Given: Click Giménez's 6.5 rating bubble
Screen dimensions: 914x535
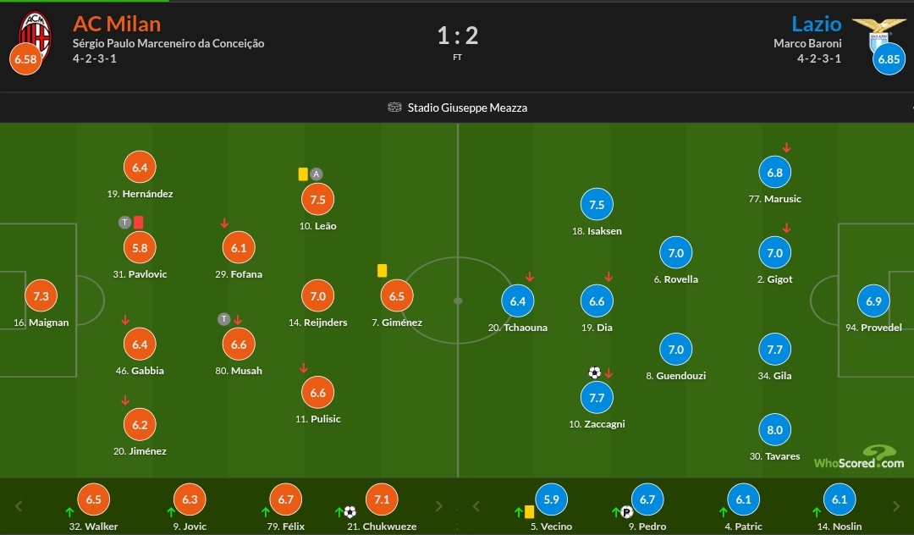Looking at the screenshot, I should 397,296.
